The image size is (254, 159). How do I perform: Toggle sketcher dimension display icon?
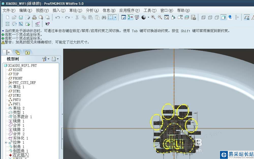pyautogui.click(x=7, y=24)
